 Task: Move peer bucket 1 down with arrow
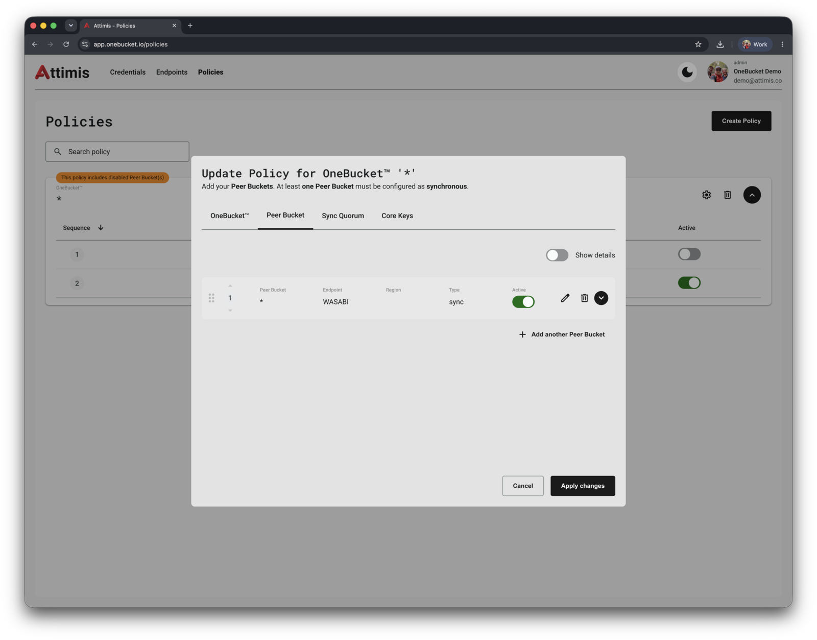pyautogui.click(x=230, y=310)
